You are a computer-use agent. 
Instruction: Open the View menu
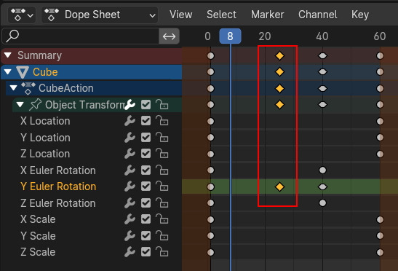point(180,15)
